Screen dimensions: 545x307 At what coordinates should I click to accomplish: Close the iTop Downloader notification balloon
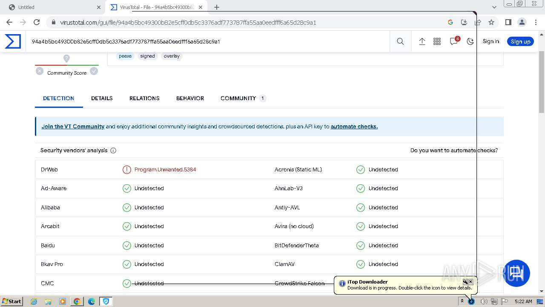pyautogui.click(x=470, y=282)
